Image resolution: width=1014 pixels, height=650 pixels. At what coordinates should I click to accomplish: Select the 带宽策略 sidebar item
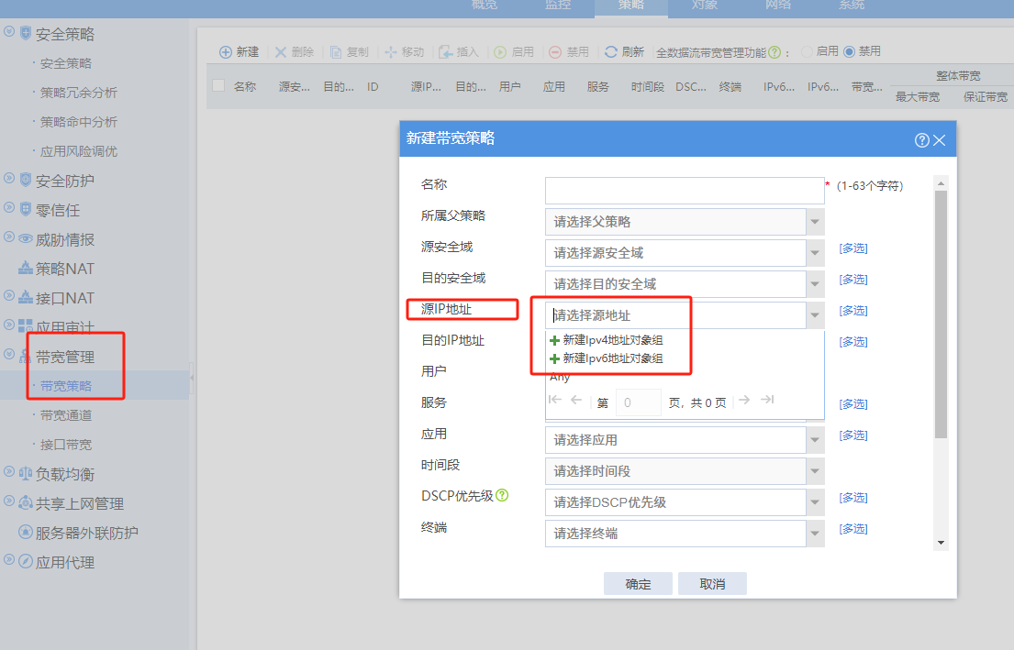66,386
